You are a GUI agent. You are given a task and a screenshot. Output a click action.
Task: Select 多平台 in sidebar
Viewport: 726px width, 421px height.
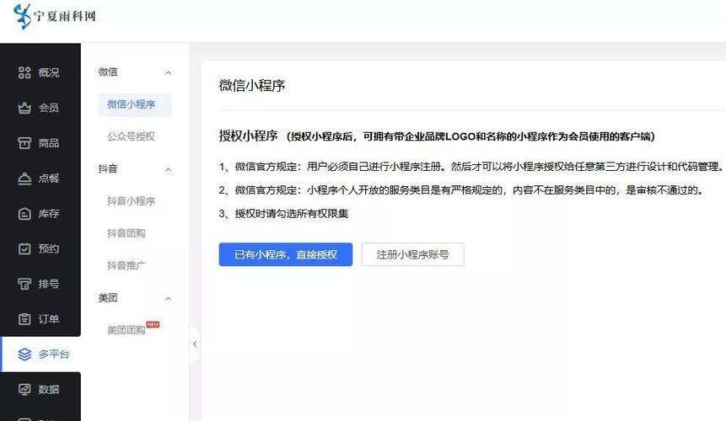[x=40, y=354]
